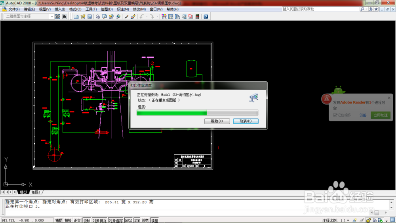Select the 模型 model tab

(x=23, y=192)
